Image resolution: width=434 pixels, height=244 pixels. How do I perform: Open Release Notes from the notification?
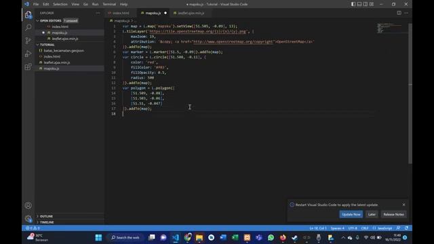[393, 214]
